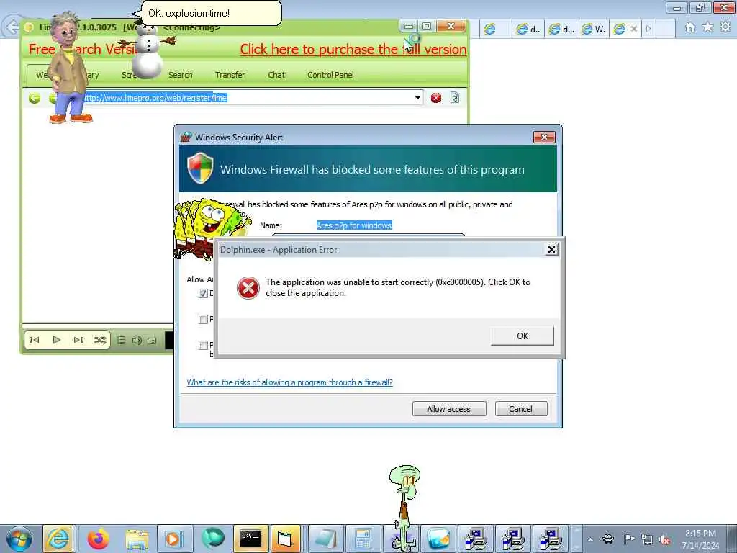Click the radio icon in LimeWire player

152,340
